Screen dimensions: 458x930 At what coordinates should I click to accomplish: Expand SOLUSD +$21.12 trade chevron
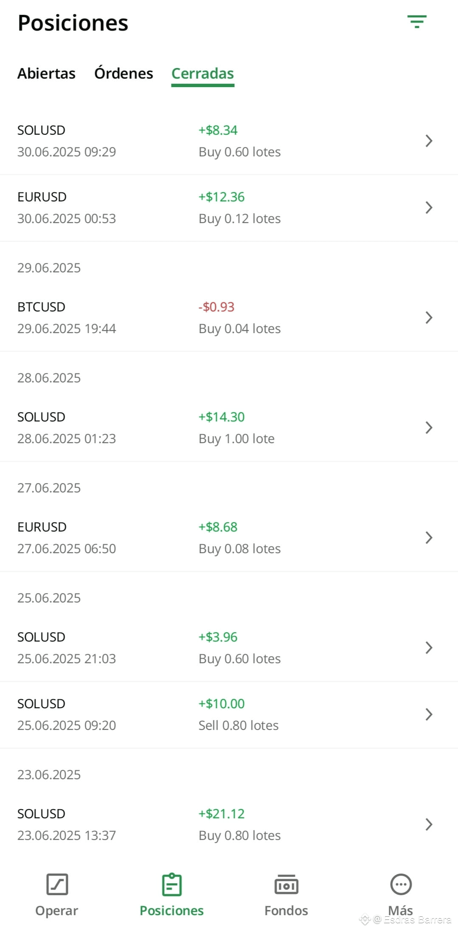(x=429, y=824)
